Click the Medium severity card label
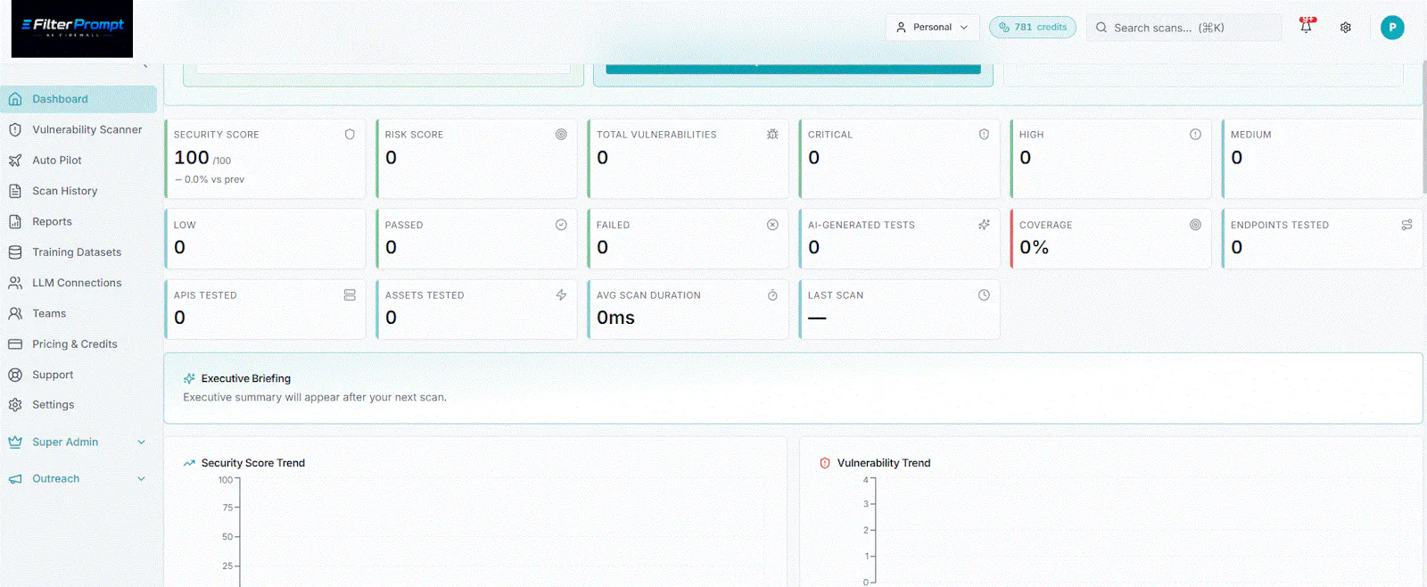 (1250, 135)
